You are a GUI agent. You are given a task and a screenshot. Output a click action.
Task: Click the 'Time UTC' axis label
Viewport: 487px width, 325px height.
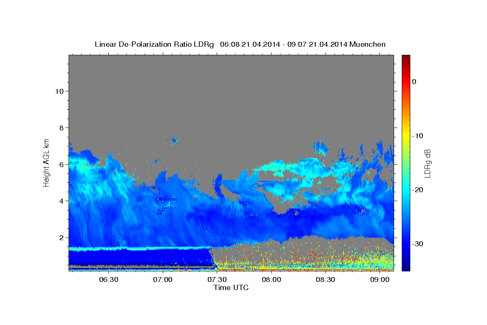pyautogui.click(x=231, y=288)
